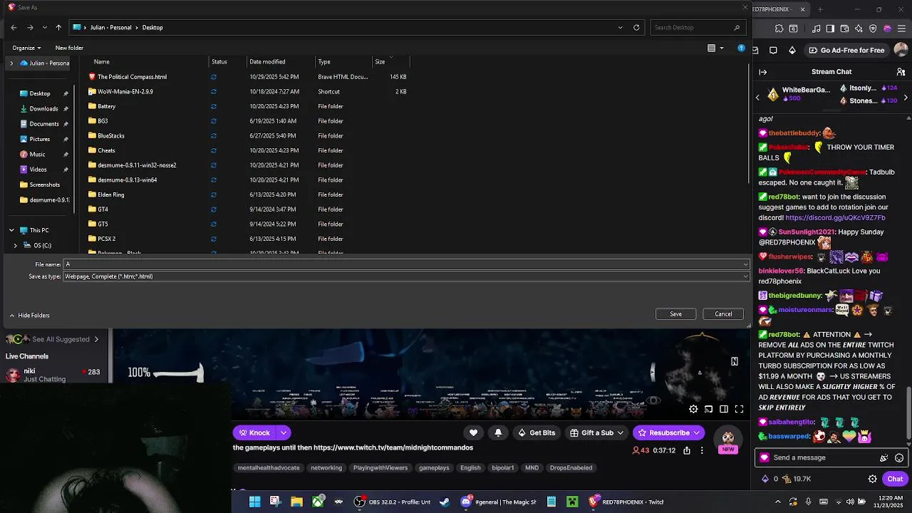This screenshot has height=513, width=912.
Task: Cancel the Save As dialog
Action: (x=723, y=314)
